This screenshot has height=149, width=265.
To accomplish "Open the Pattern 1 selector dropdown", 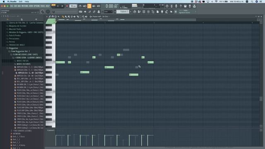I will (x=123, y=12).
